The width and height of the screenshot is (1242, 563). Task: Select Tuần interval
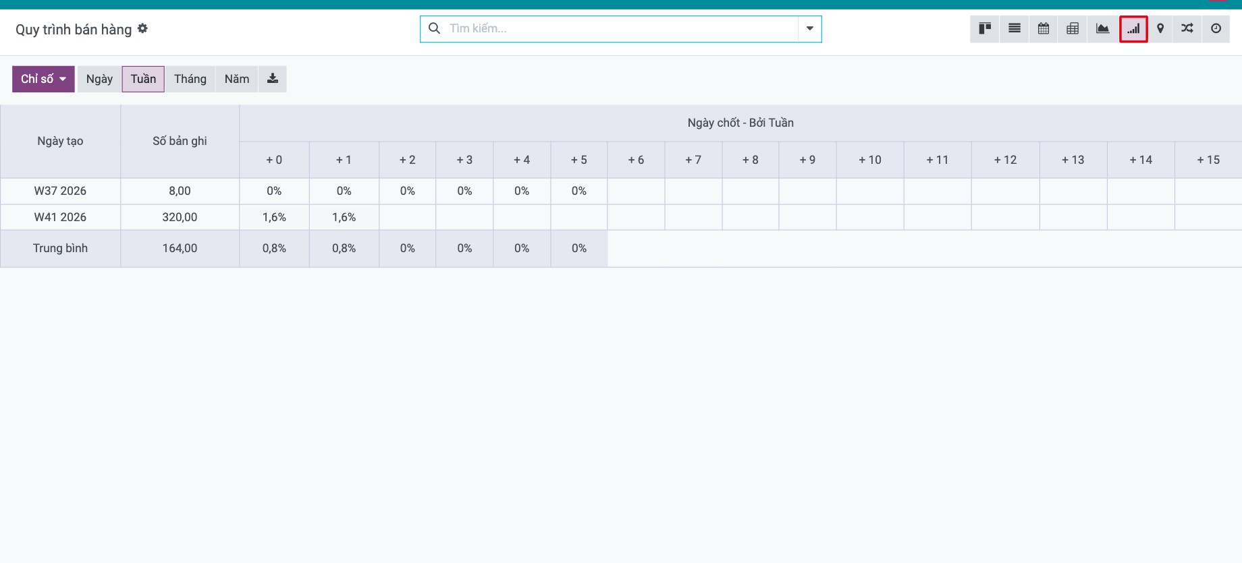(143, 79)
